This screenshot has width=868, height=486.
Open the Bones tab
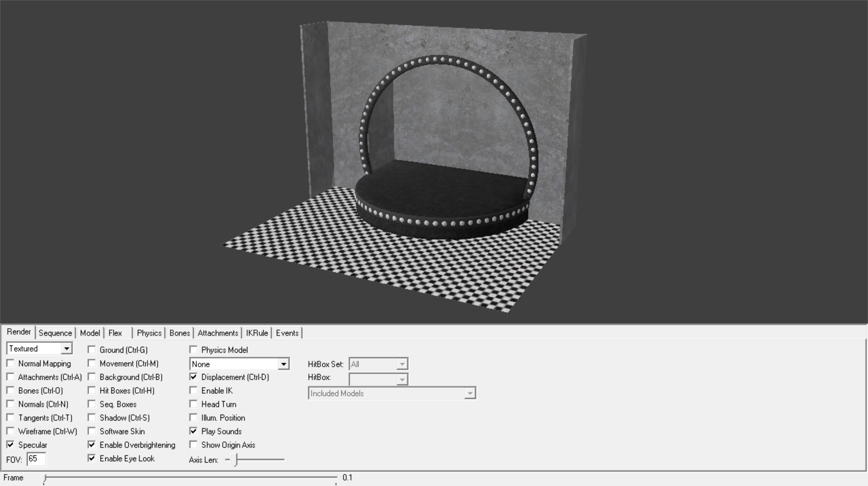click(179, 333)
